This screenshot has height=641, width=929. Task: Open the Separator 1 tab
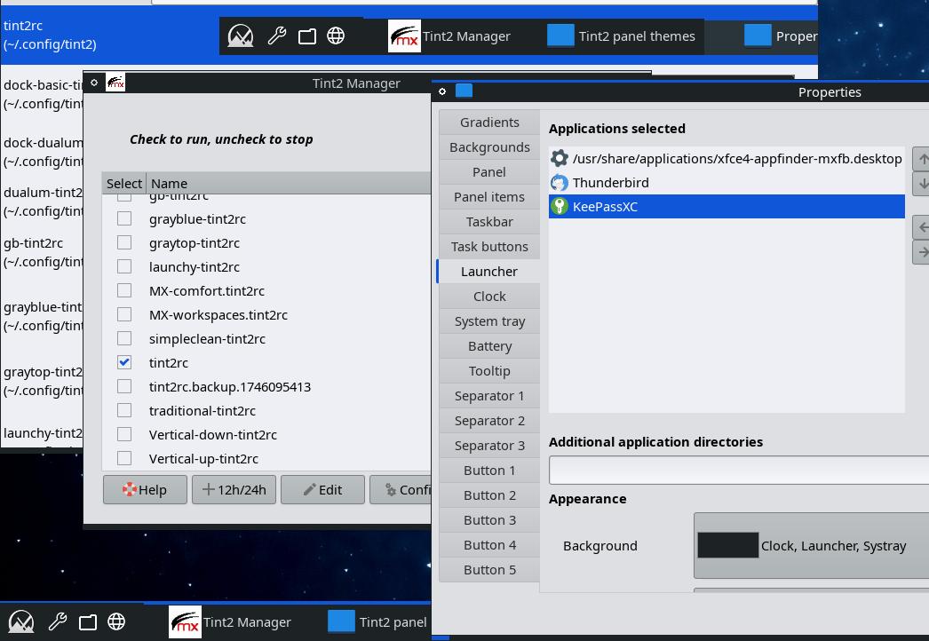[x=489, y=396]
